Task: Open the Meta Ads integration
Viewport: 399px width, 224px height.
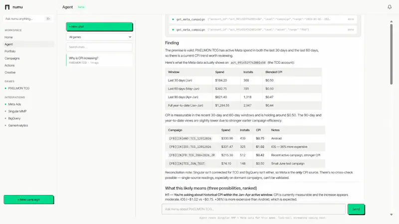Action: 14,105
